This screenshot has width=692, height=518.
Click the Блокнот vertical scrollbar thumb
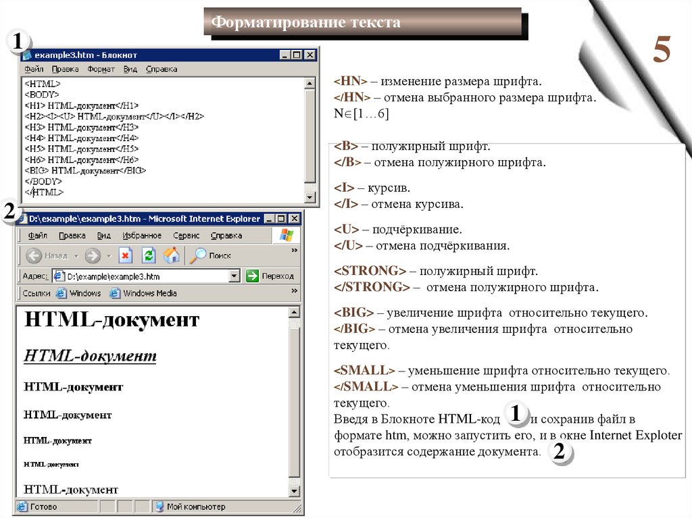pyautogui.click(x=310, y=135)
